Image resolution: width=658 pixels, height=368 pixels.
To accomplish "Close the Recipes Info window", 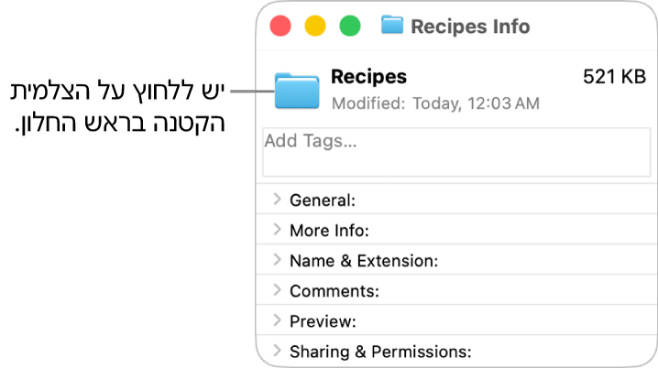I will (x=280, y=26).
